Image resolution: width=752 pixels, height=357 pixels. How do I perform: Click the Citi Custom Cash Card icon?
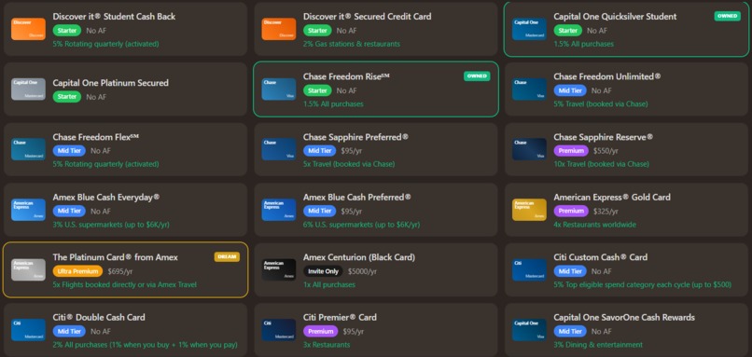(x=529, y=269)
